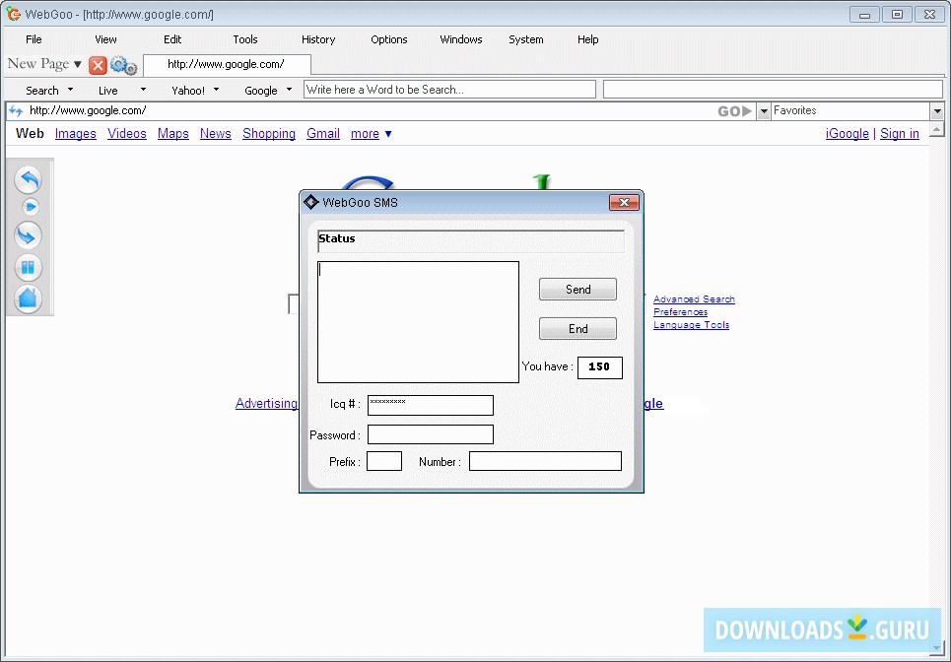This screenshot has width=951, height=662.
Task: Pause page loading via the pause icon
Action: (x=29, y=267)
